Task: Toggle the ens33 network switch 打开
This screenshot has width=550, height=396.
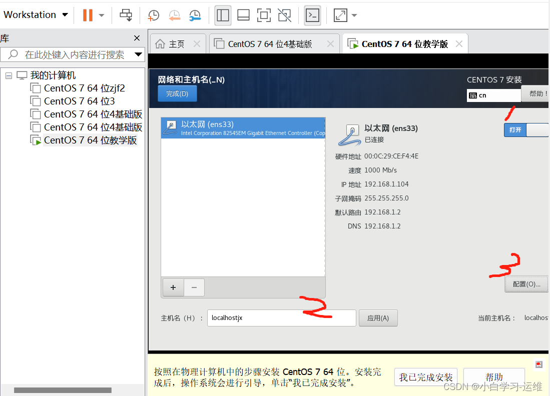Action: point(526,129)
